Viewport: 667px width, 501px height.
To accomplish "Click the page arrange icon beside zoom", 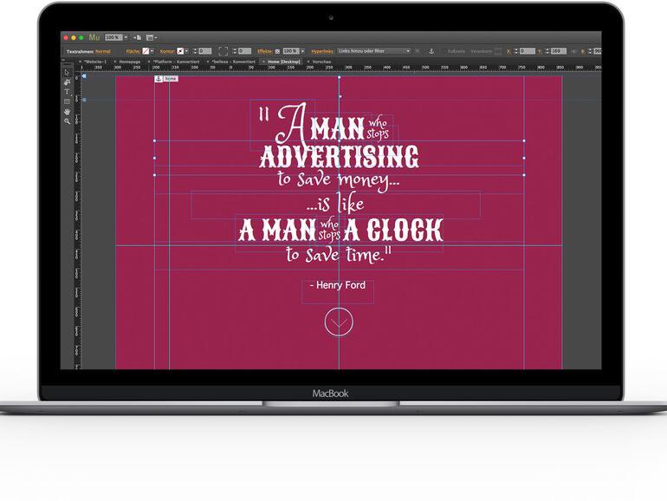I will pos(137,37).
